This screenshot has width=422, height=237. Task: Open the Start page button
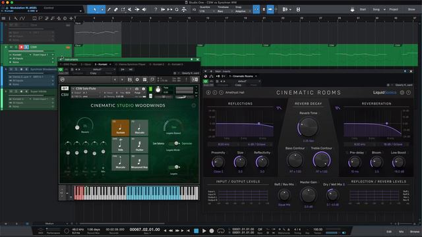pyautogui.click(x=363, y=9)
